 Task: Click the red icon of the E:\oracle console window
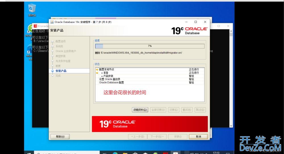35,26
